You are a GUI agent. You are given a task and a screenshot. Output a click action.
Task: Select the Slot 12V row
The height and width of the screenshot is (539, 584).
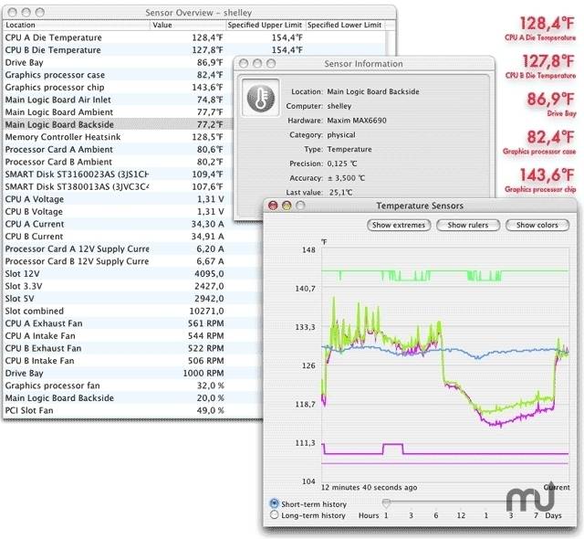(x=132, y=273)
